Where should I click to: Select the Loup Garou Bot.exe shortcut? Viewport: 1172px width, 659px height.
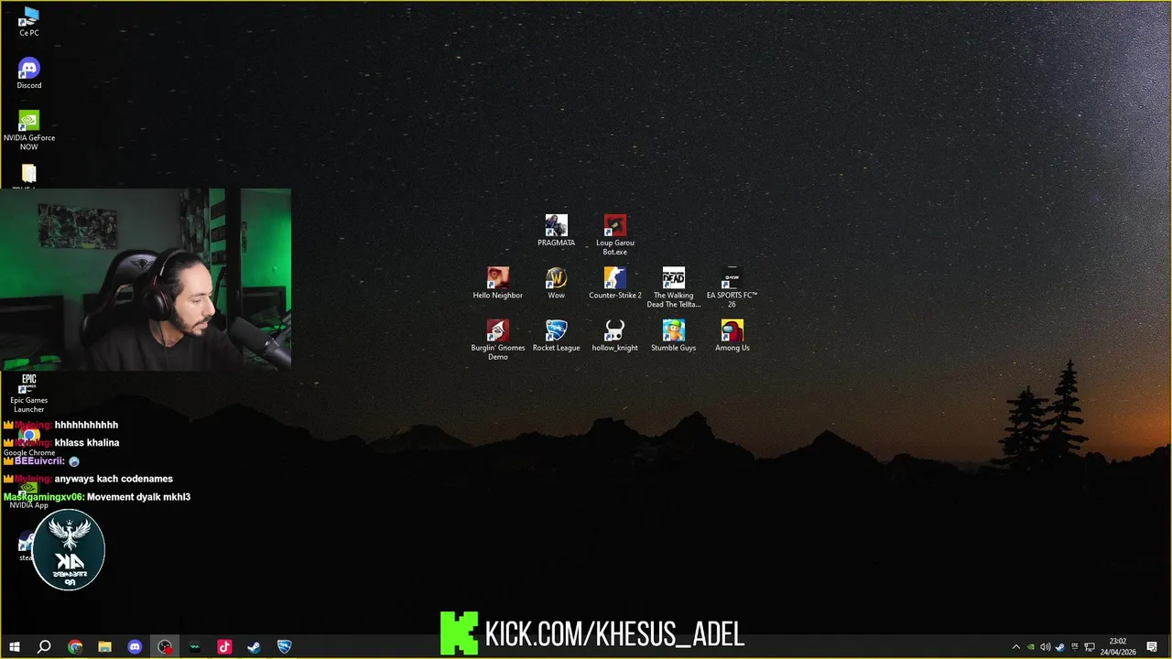[614, 235]
